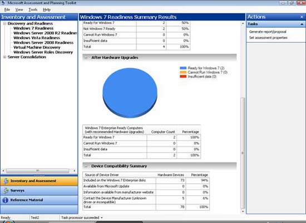The height and width of the screenshot is (223, 306).
Task: Select Windows Vista Readiness in the tree
Action: click(x=37, y=38)
